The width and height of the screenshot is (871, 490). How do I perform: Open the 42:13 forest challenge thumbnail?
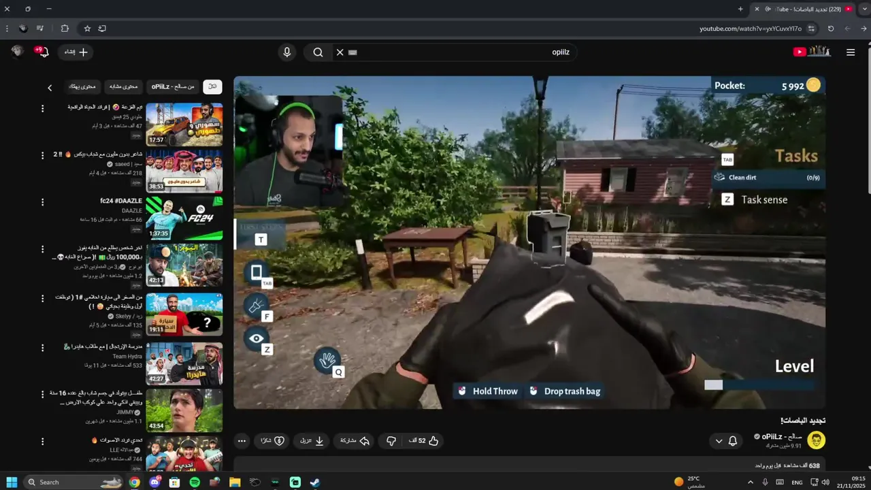pos(184,265)
